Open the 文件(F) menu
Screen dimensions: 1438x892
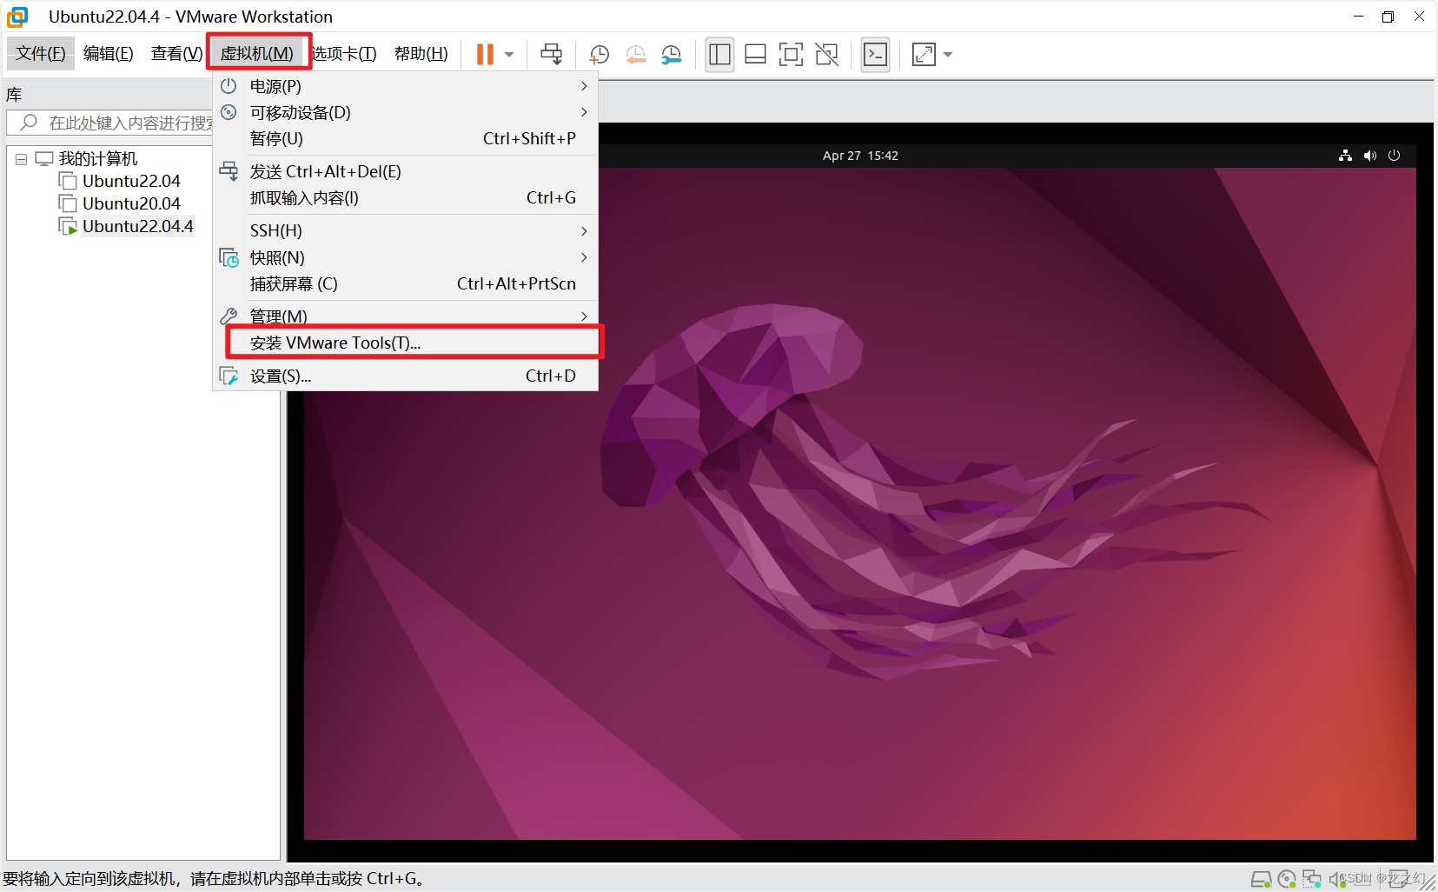click(x=41, y=54)
